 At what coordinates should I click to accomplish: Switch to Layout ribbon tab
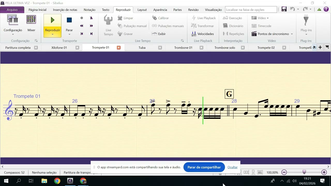click(142, 10)
